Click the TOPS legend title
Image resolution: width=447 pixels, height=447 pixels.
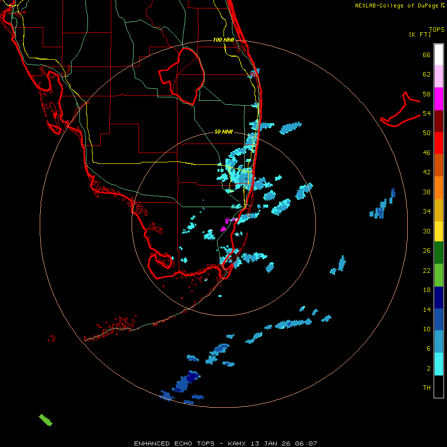(x=437, y=30)
